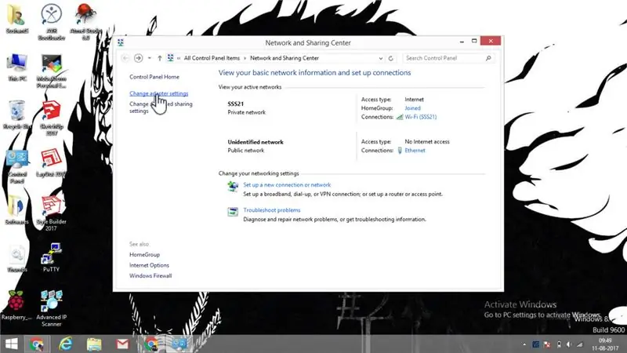This screenshot has width=627, height=353.
Task: Select the PuTTY desktop icon
Action: [51, 258]
